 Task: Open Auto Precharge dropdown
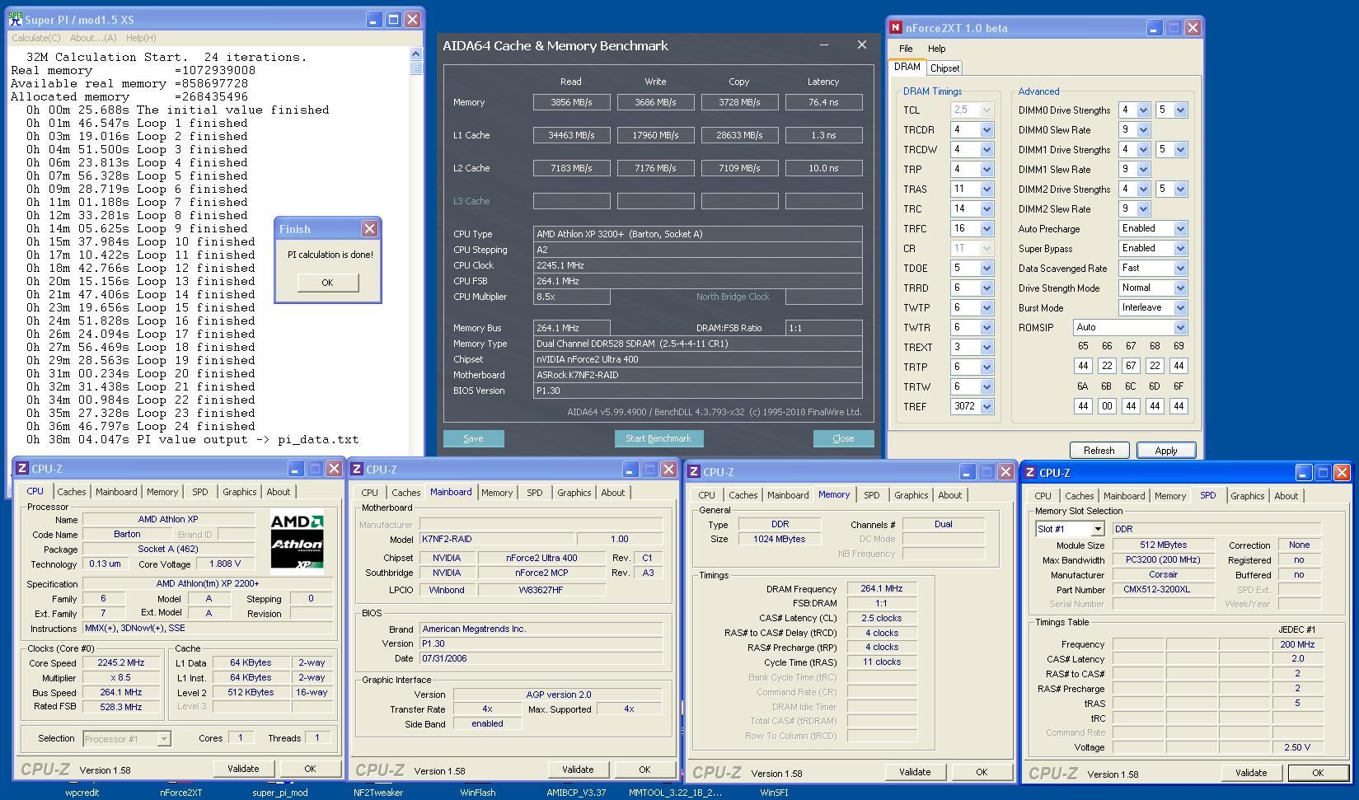(x=1180, y=228)
